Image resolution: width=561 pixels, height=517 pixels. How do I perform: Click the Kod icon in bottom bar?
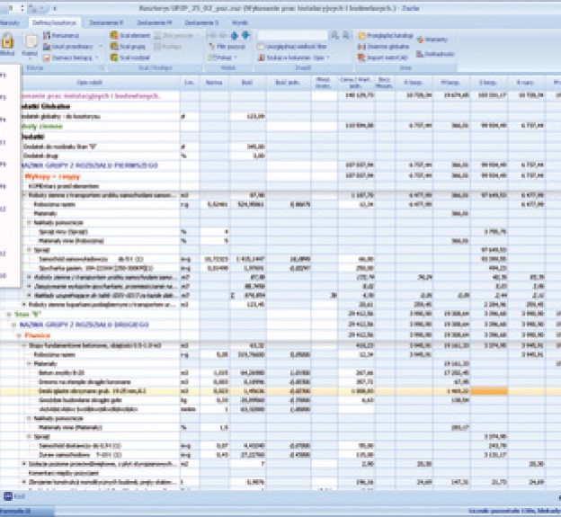[7, 496]
